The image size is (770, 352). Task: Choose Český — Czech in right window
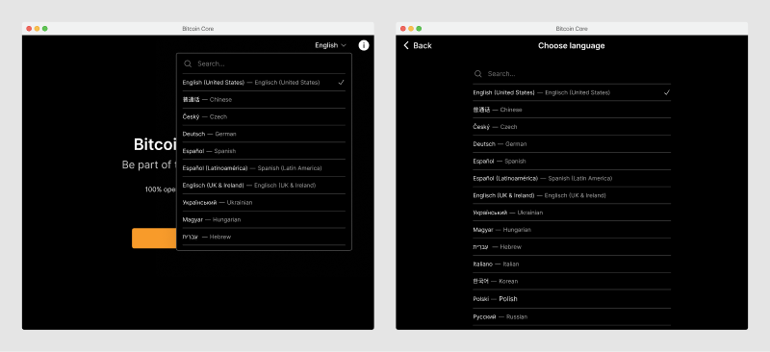pyautogui.click(x=572, y=127)
